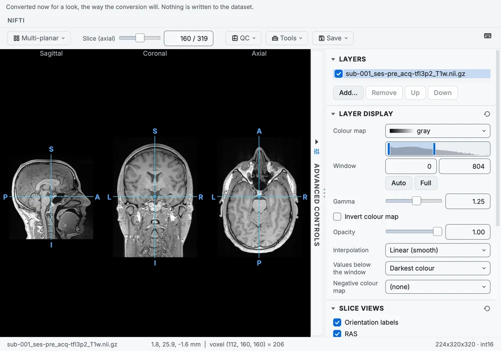The image size is (501, 351).
Task: Click the sliders icon on Advanced Controls
Action: pos(316,151)
